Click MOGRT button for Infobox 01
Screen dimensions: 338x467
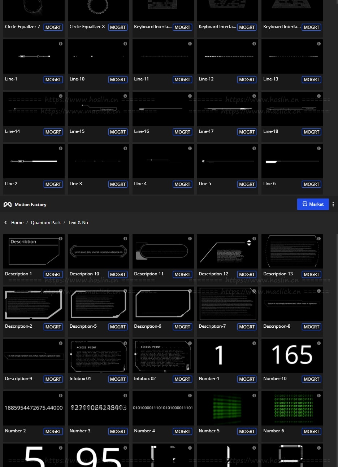pyautogui.click(x=118, y=379)
